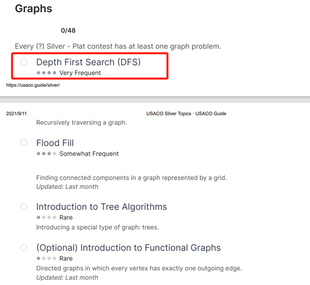Toggle Introduction to Functional Graphs completion circle
310x285 pixels.
tap(24, 247)
